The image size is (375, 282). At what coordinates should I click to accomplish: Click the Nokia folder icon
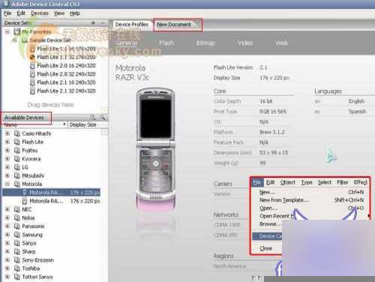(x=17, y=217)
